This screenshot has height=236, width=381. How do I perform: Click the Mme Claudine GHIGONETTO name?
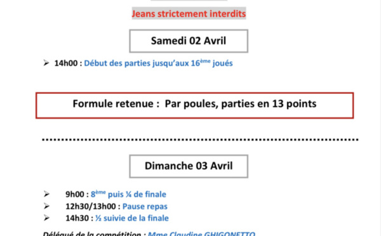(x=201, y=234)
